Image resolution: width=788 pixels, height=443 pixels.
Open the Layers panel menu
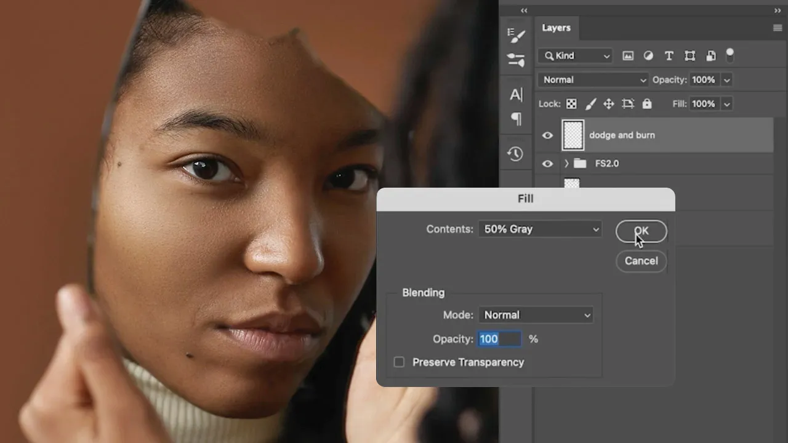click(777, 28)
